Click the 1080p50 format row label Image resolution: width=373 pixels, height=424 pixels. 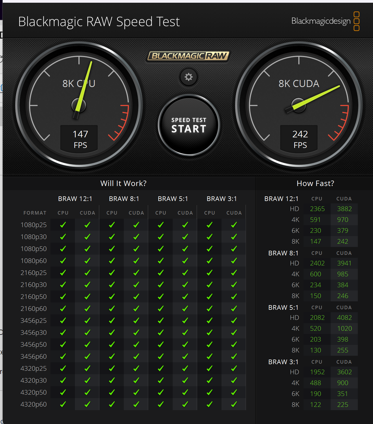point(34,249)
